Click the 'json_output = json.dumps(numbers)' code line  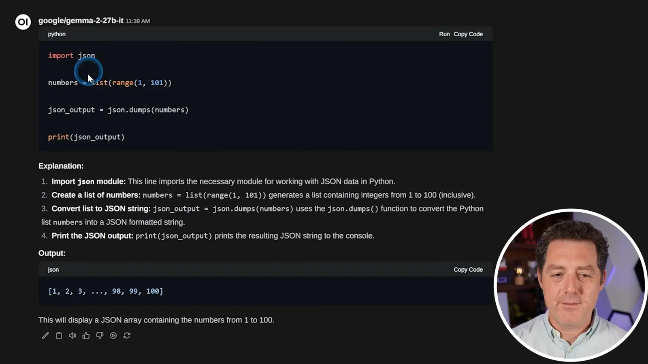(118, 110)
